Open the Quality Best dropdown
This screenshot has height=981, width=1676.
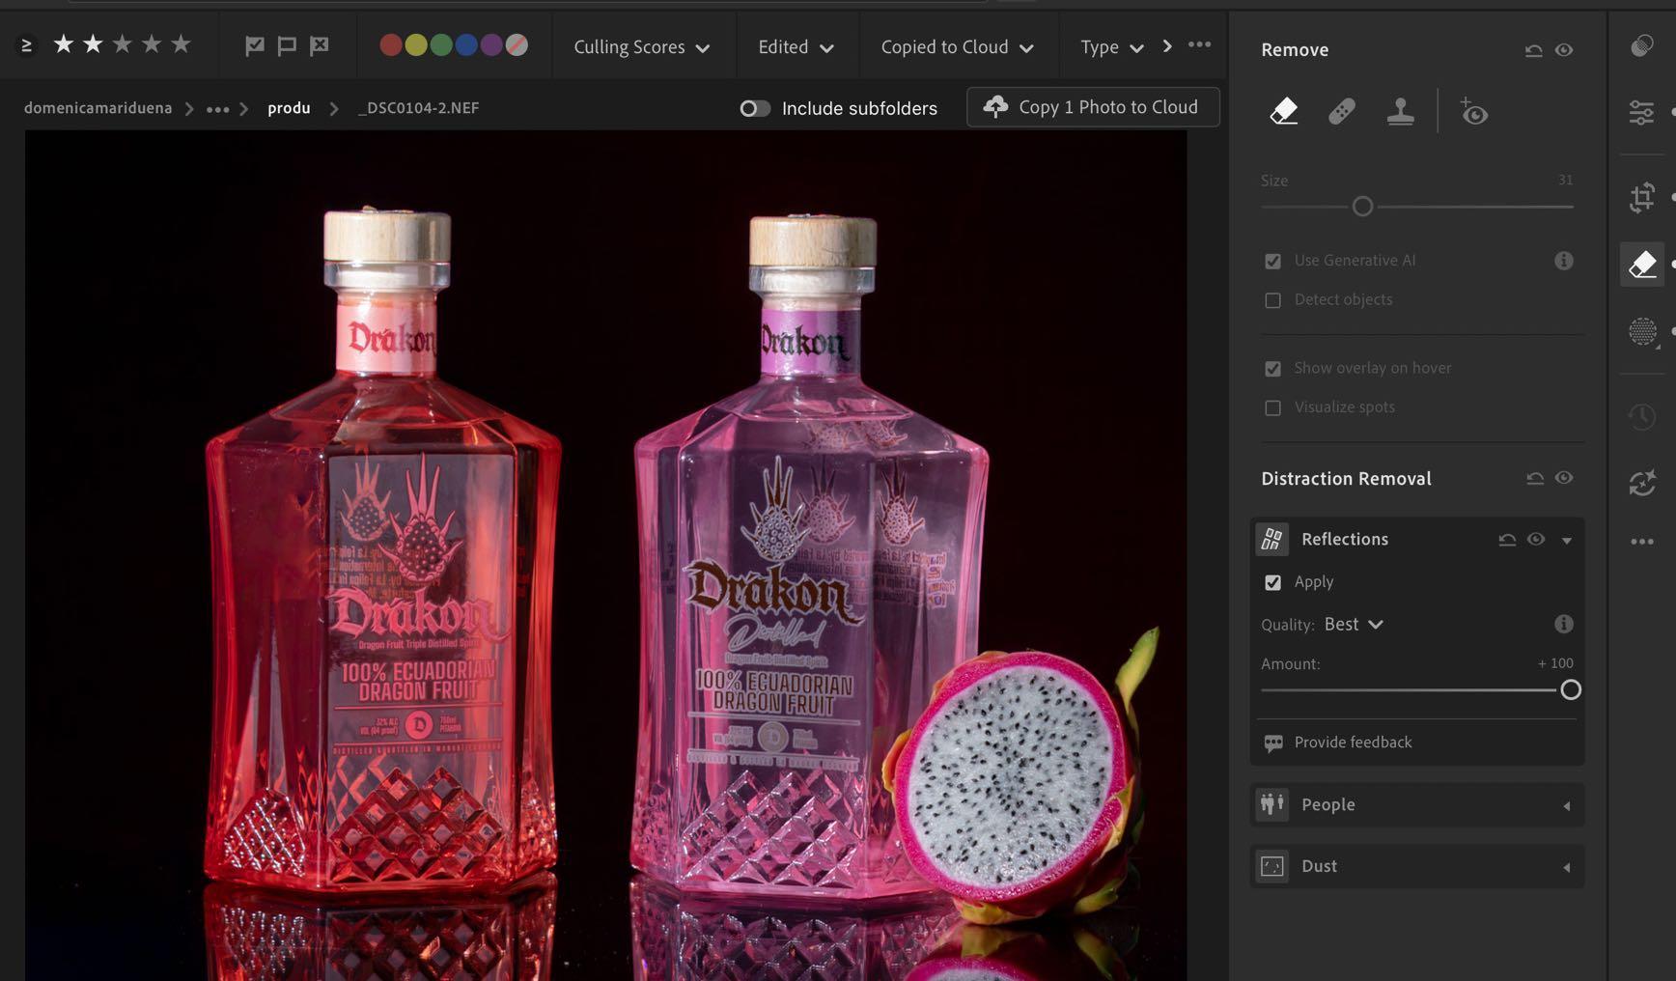pos(1354,625)
